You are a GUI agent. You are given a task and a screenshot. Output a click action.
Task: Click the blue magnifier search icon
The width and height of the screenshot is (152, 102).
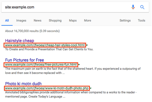(142, 7)
